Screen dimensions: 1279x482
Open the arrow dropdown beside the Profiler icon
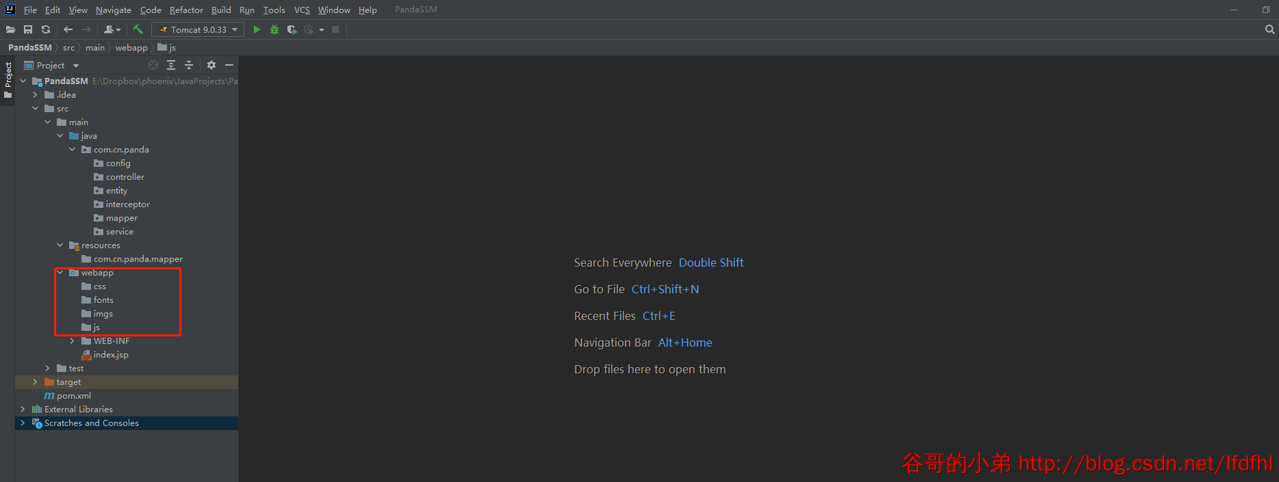pos(322,30)
